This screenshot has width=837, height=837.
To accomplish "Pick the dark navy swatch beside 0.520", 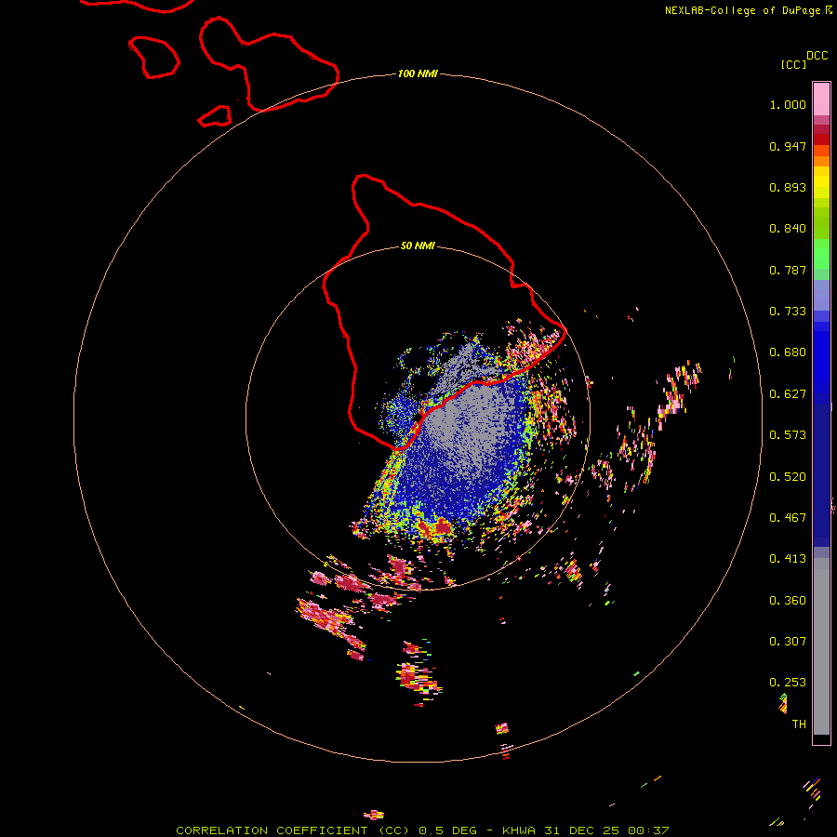I will click(x=821, y=471).
